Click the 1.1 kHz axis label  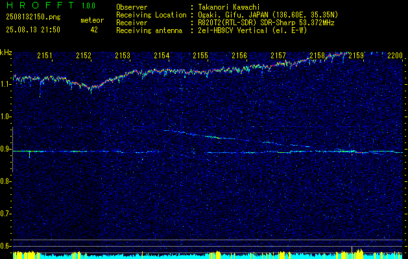click(x=6, y=84)
